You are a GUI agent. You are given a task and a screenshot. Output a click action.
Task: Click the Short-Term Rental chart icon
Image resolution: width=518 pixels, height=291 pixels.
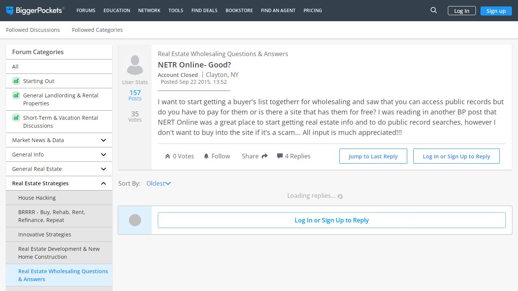pos(16,117)
